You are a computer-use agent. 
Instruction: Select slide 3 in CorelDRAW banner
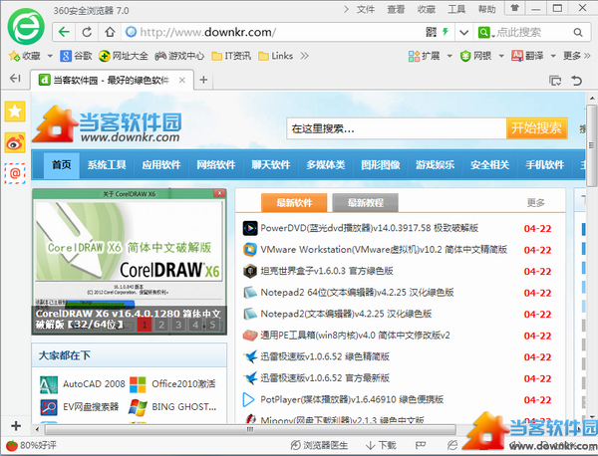tap(178, 325)
